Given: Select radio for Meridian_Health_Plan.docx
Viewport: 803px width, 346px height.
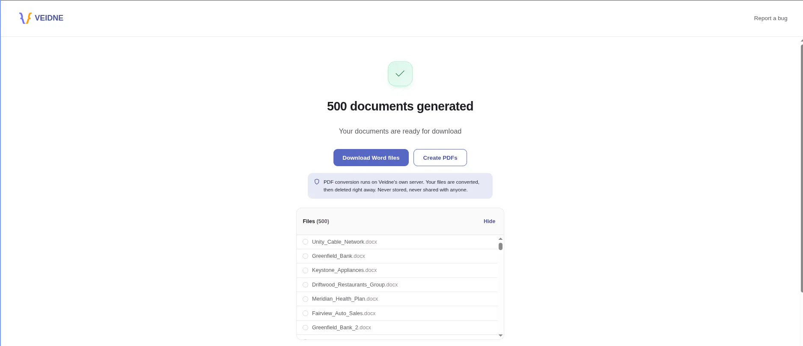Looking at the screenshot, I should tap(305, 299).
